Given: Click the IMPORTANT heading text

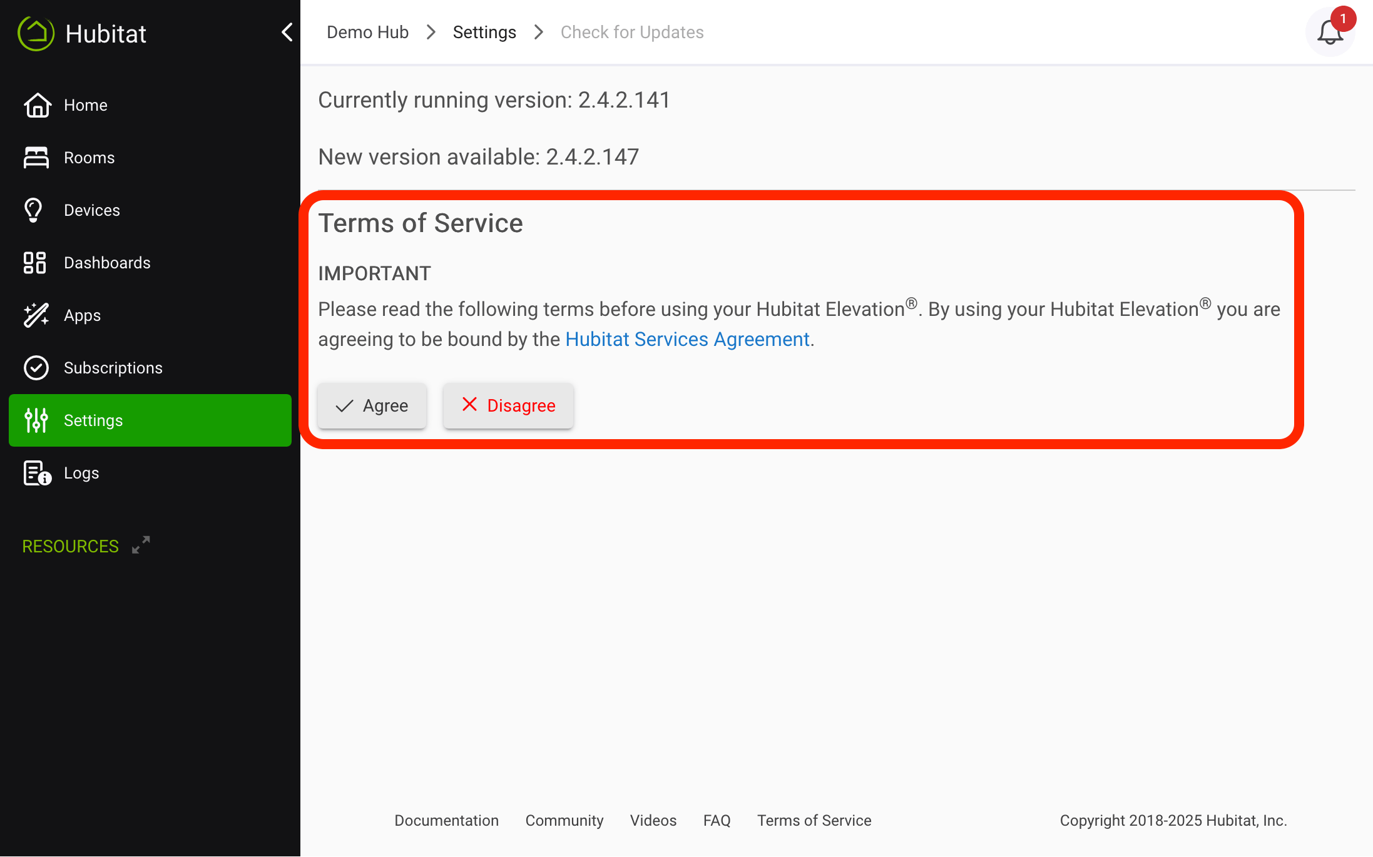Looking at the screenshot, I should point(374,273).
